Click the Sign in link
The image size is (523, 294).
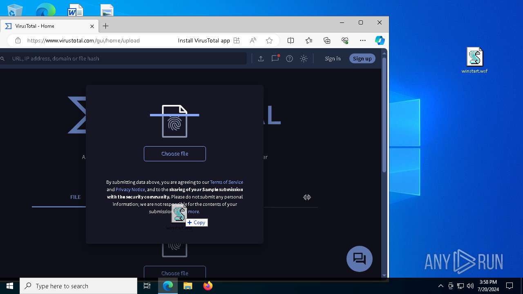[333, 59]
